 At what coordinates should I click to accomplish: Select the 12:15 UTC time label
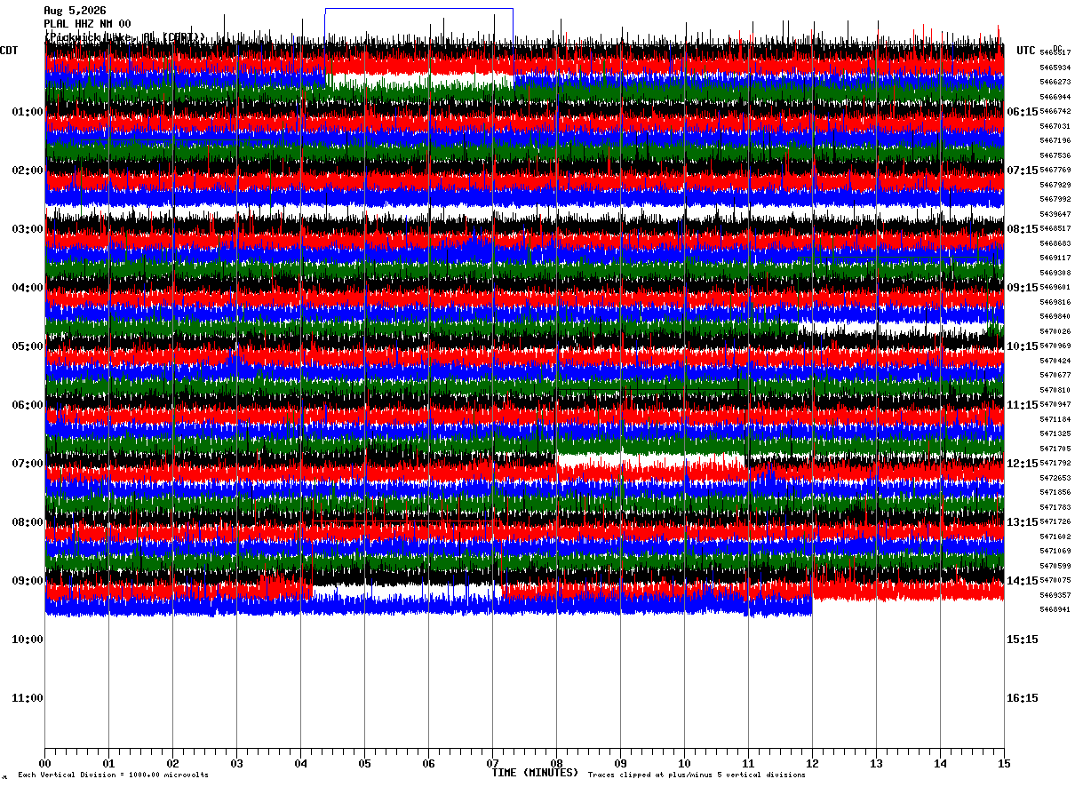coord(1023,464)
